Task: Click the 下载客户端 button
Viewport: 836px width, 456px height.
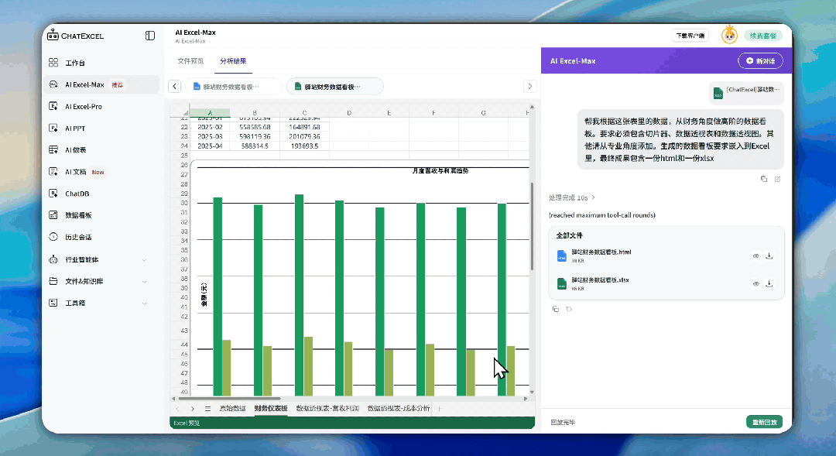Action: [x=690, y=36]
